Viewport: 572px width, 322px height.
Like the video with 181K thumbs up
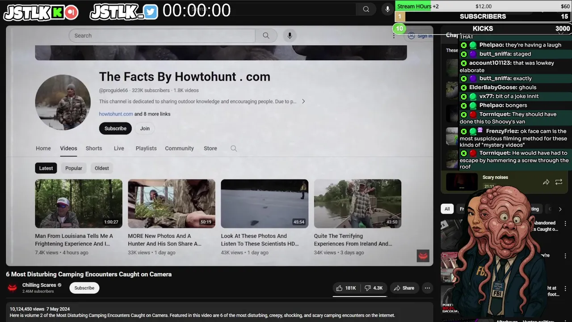pyautogui.click(x=346, y=288)
